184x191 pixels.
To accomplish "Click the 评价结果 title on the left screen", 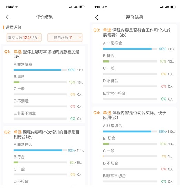I will [44, 17].
